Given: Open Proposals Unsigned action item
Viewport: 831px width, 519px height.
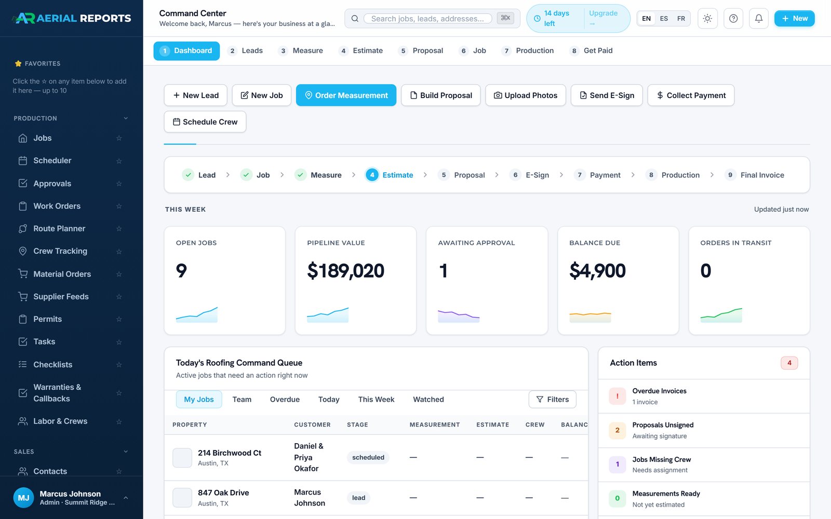Looking at the screenshot, I should click(704, 430).
